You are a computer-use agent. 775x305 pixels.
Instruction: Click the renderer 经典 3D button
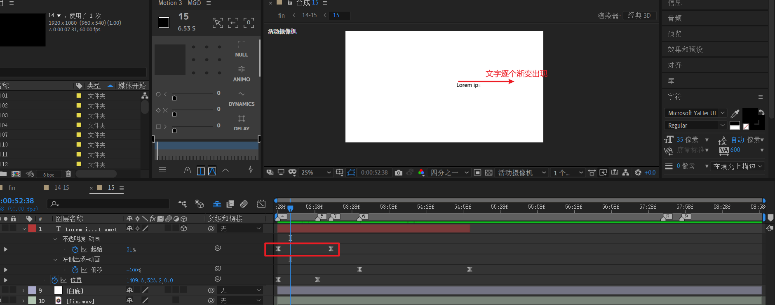pos(639,15)
